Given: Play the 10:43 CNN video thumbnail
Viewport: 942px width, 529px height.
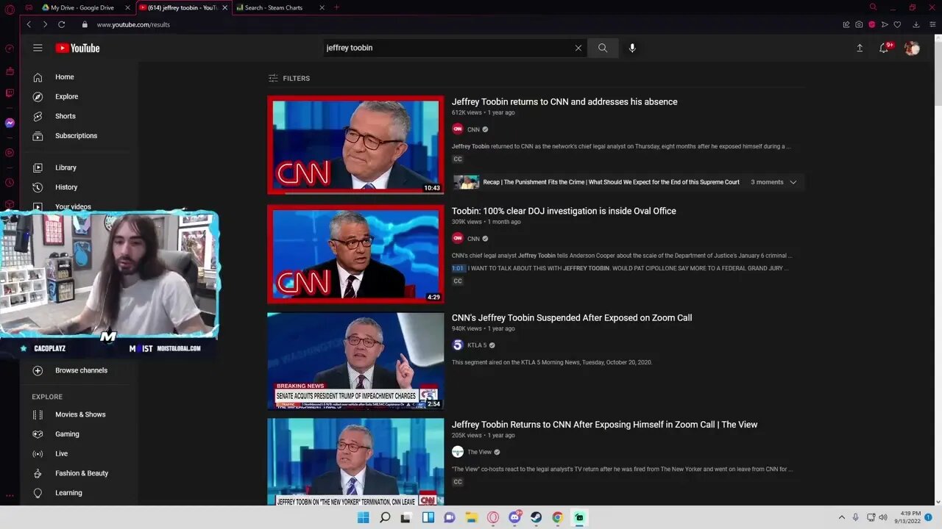Looking at the screenshot, I should point(355,145).
